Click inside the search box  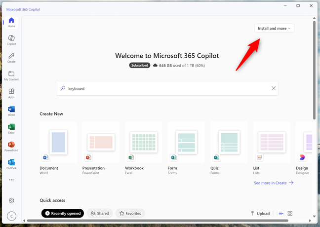(x=167, y=88)
